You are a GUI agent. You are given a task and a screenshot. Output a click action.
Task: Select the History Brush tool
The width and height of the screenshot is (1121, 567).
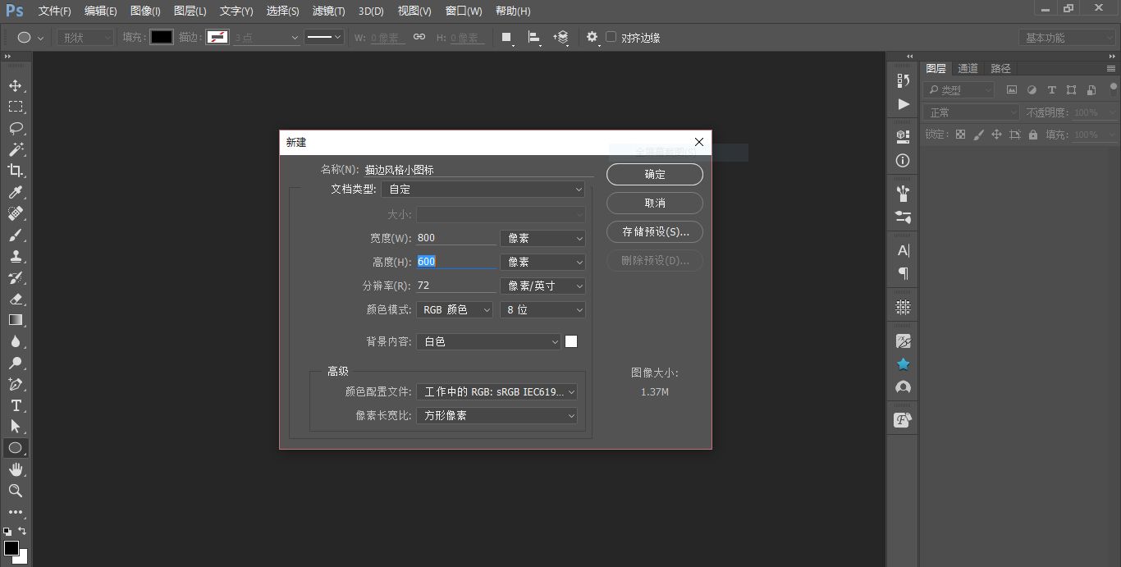click(16, 277)
